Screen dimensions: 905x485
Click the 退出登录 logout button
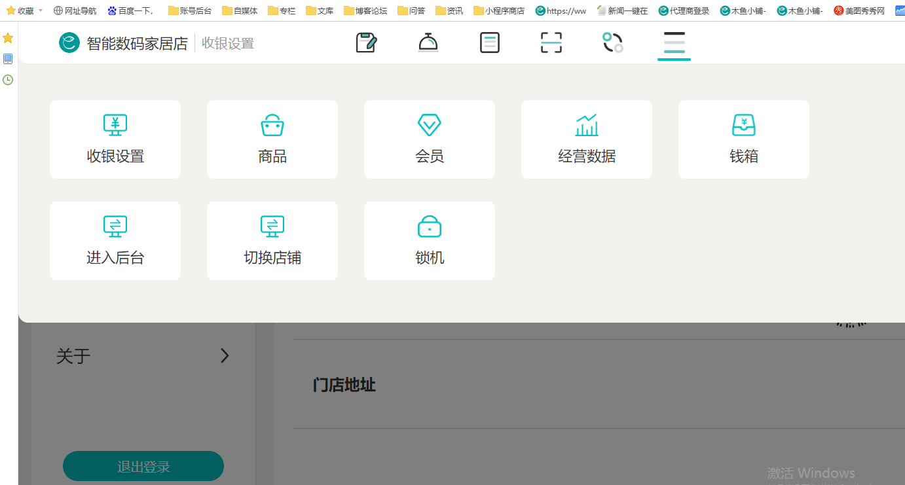pos(143,466)
